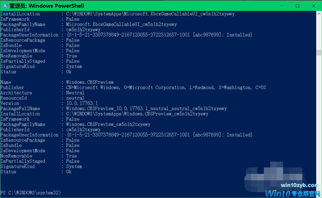Click the version number 10.0.17763.1
322x198 pixels.
82,103
